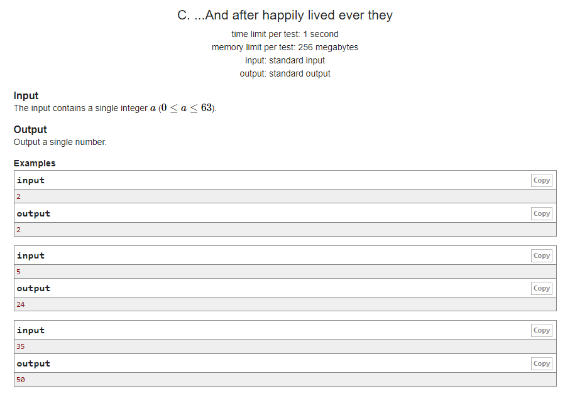Click the Output section heading
Viewport: 565px width, 396px height.
coord(30,129)
